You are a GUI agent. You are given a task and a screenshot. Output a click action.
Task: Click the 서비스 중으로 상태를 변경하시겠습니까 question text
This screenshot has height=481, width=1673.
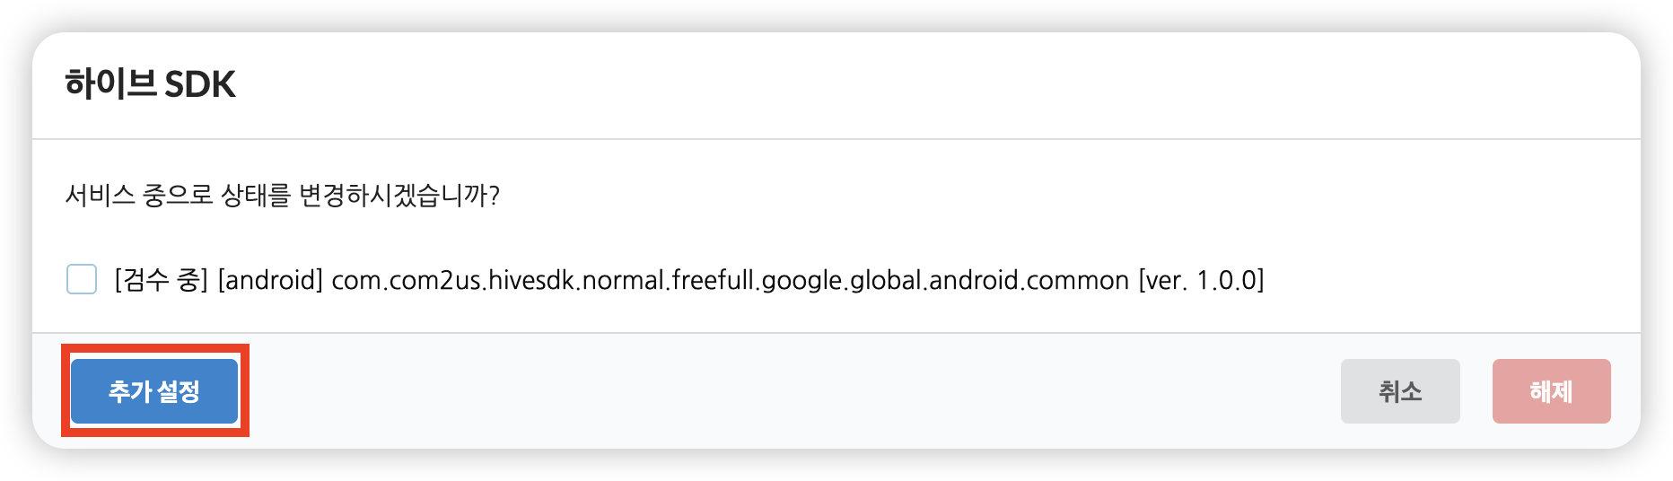[x=282, y=195]
